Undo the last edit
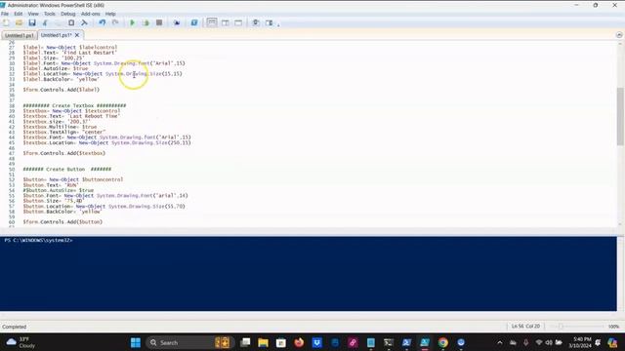This screenshot has height=351, width=625. click(x=103, y=22)
